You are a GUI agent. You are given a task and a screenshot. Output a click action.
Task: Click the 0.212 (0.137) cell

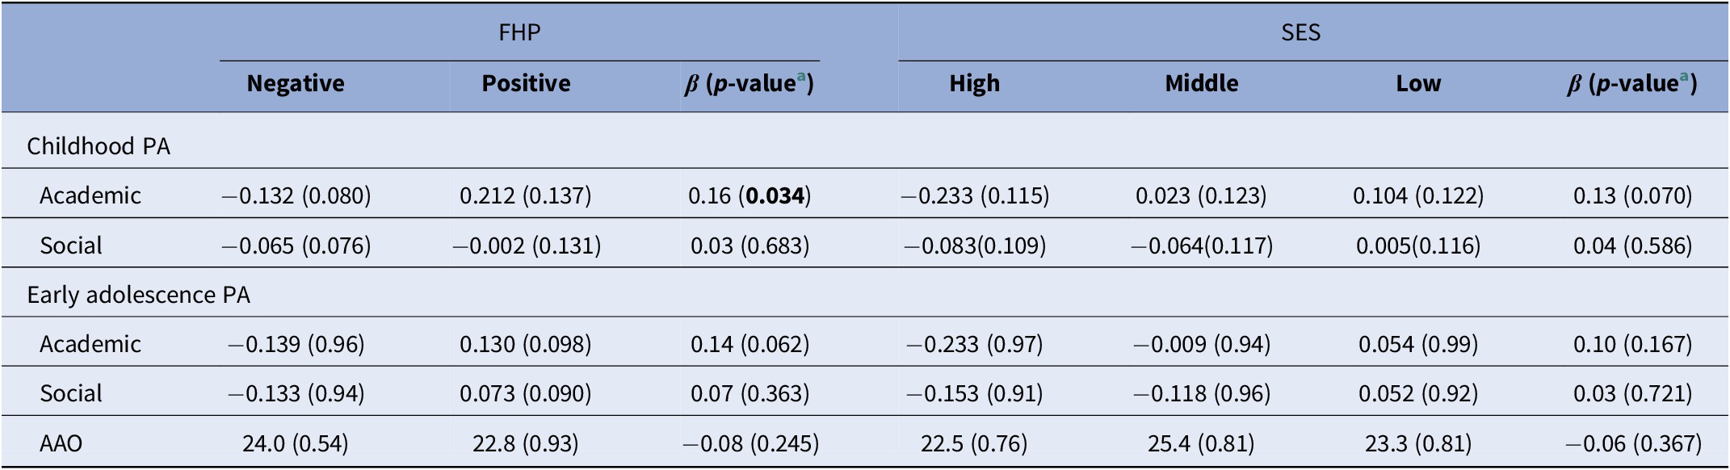526,196
